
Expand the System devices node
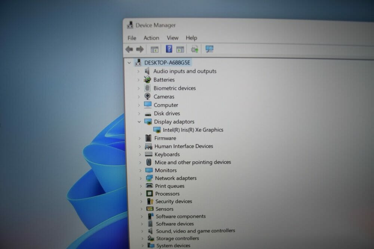point(142,245)
